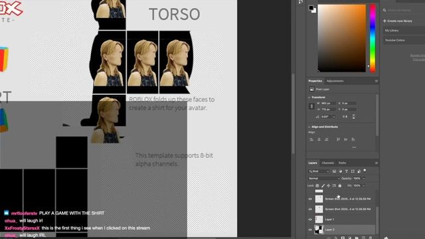Image resolution: width=425 pixels, height=239 pixels.
Task: Toggle filter for adjustment layers
Action: point(341,171)
